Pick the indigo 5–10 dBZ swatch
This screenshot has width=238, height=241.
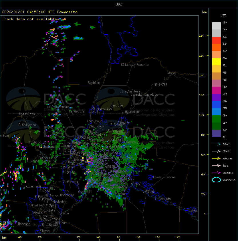tap(216, 133)
